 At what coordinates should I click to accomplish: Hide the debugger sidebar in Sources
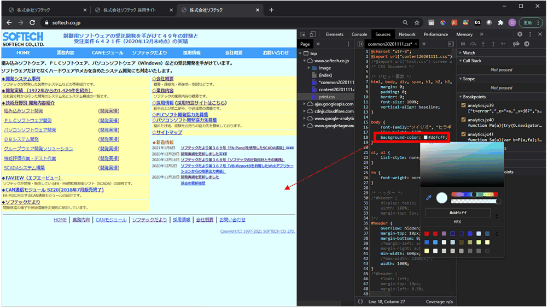(451, 44)
